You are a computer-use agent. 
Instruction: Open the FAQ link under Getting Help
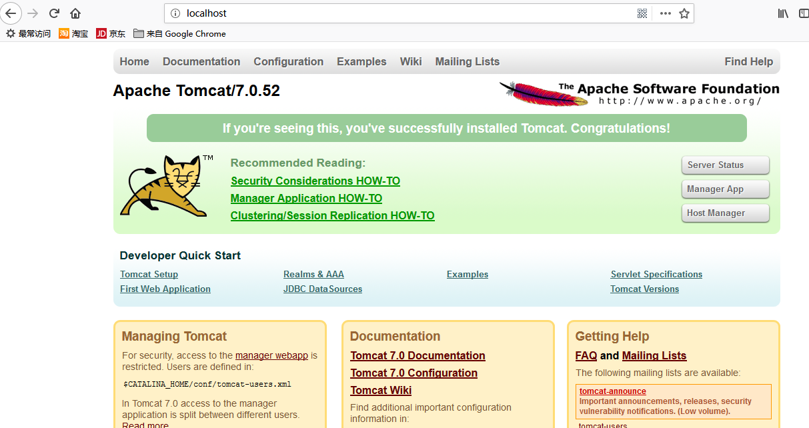pos(586,355)
